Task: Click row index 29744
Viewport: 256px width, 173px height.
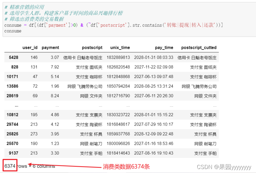Action: click(x=12, y=124)
